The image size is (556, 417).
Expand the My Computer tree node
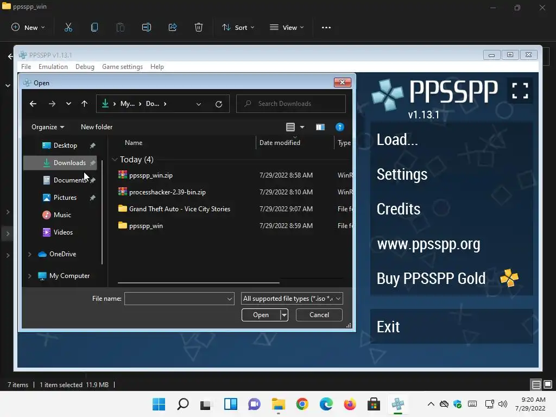(x=30, y=276)
